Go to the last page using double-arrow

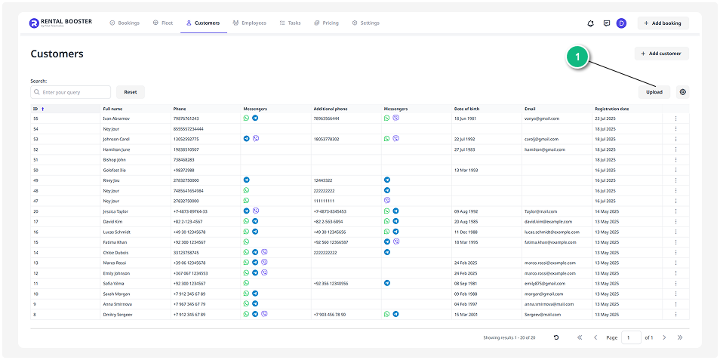click(680, 337)
